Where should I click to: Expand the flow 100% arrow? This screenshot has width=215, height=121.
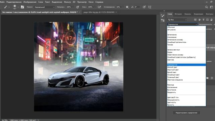(x=94, y=7)
